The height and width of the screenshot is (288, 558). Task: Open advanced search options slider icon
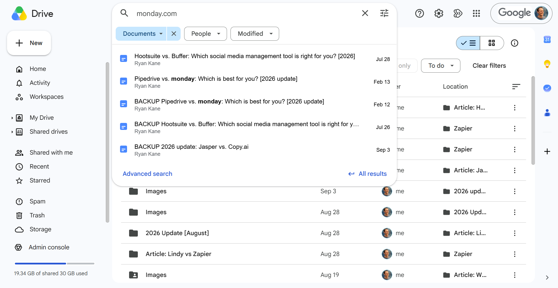coord(384,13)
